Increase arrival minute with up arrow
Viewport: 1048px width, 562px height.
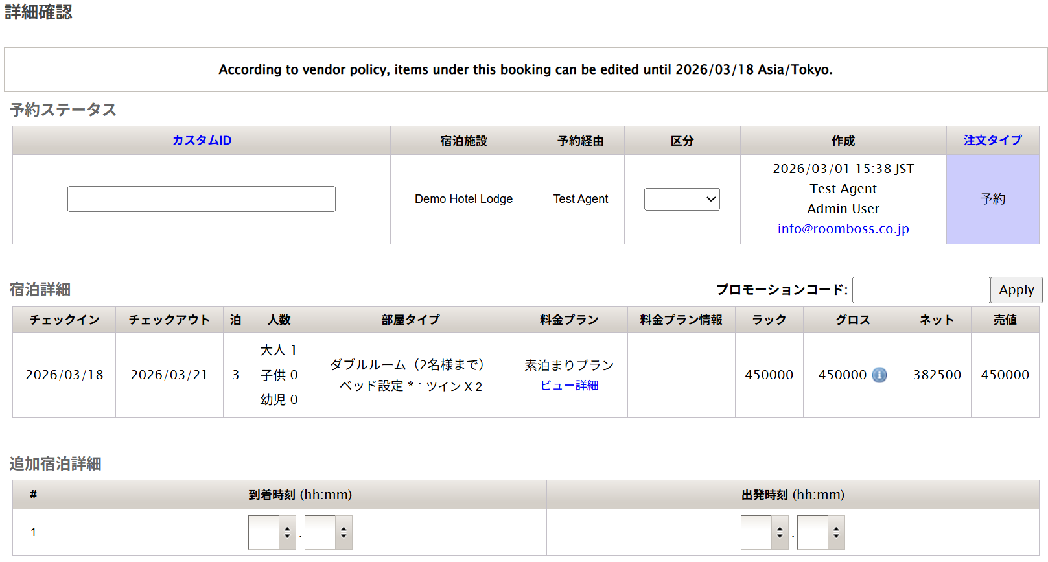coord(344,528)
